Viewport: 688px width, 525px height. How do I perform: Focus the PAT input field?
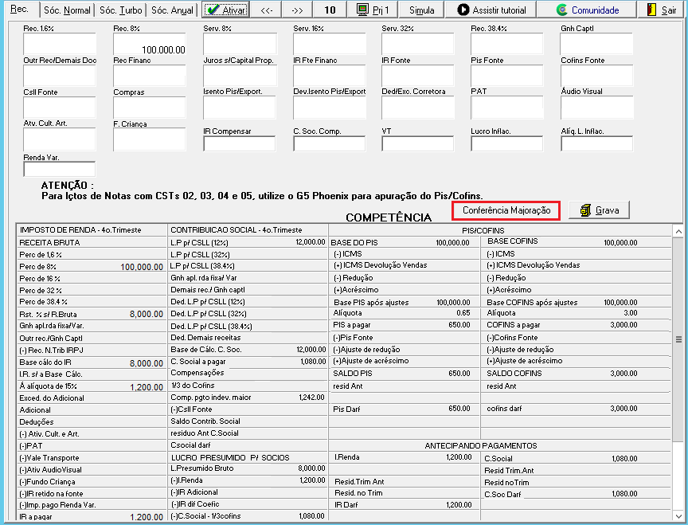pyautogui.click(x=506, y=108)
